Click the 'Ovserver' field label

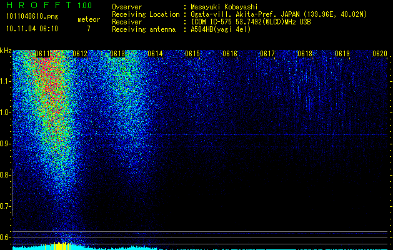127,7
